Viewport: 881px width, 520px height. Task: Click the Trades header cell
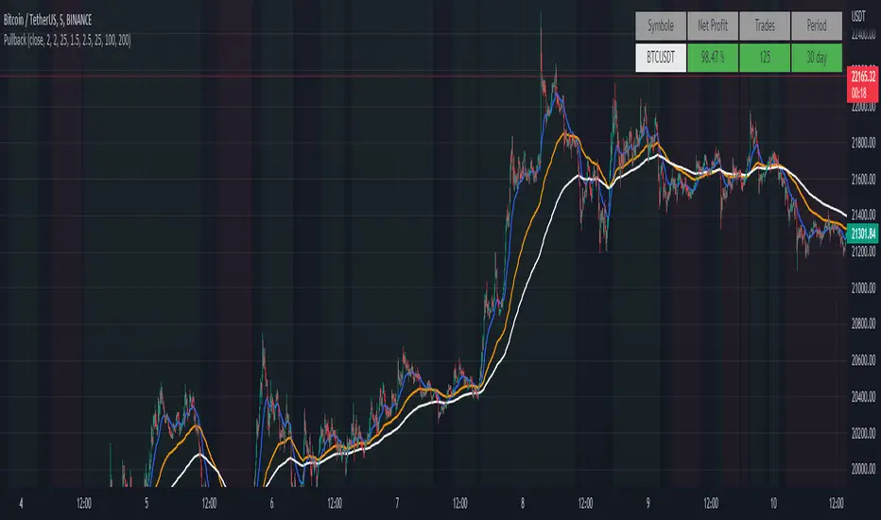tap(765, 26)
